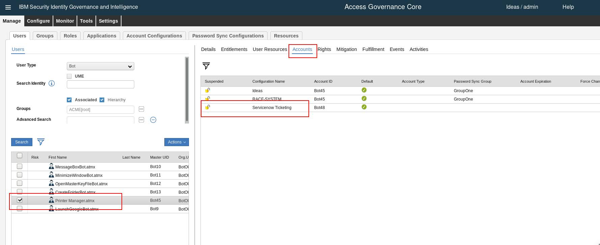Image resolution: width=600 pixels, height=245 pixels.
Task: Check the OpenMasterKeyFileBot.atmx row checkbox
Action: (20, 183)
